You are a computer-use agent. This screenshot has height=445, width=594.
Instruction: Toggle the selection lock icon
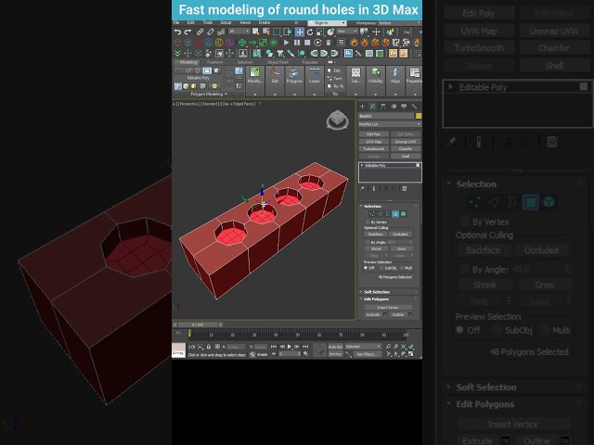[x=208, y=347]
